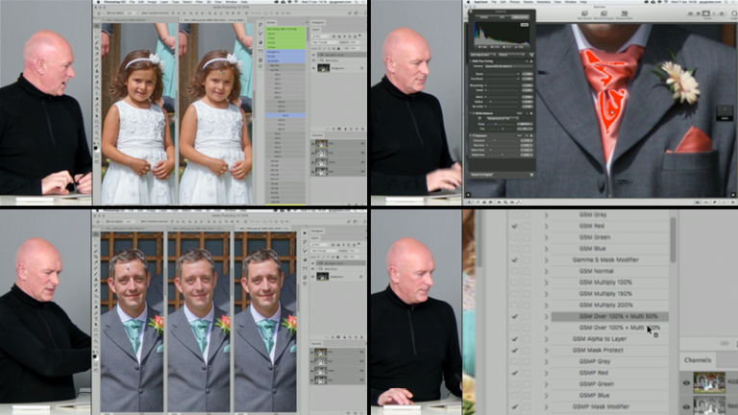Toggle visibility of the RGB channel
This screenshot has width=738, height=415.
point(687,382)
